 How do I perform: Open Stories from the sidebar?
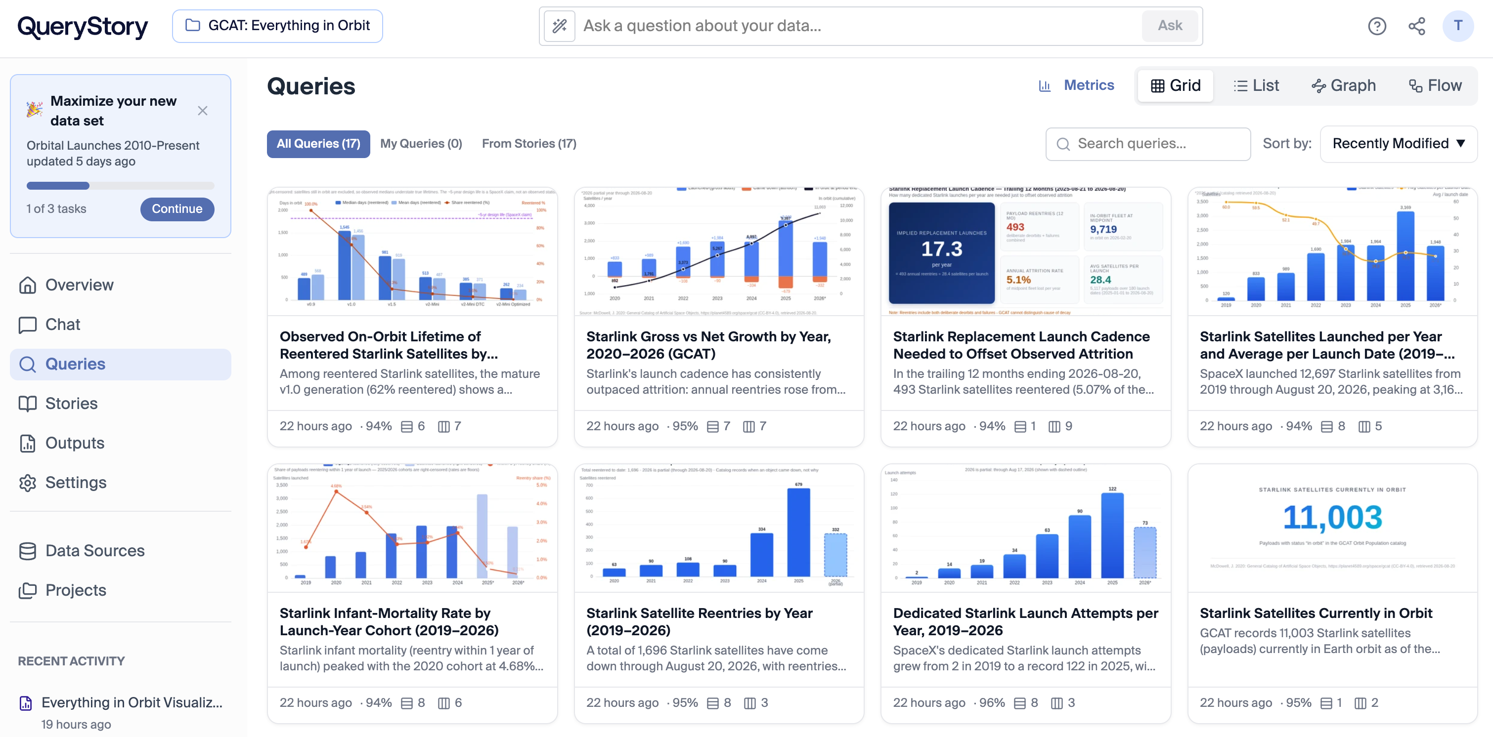(x=121, y=404)
